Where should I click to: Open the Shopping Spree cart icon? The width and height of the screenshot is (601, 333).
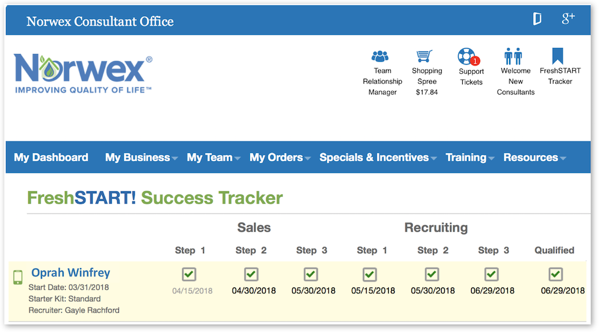(x=424, y=56)
